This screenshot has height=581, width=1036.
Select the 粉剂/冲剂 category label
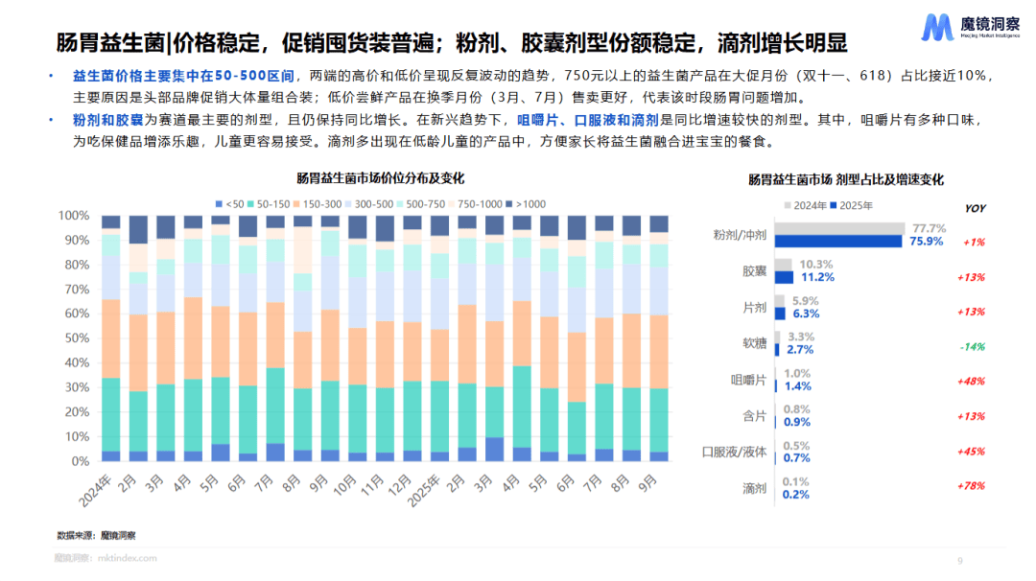[740, 235]
